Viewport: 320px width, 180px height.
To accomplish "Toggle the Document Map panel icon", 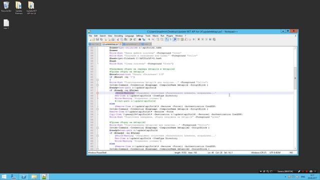I will 182,39.
